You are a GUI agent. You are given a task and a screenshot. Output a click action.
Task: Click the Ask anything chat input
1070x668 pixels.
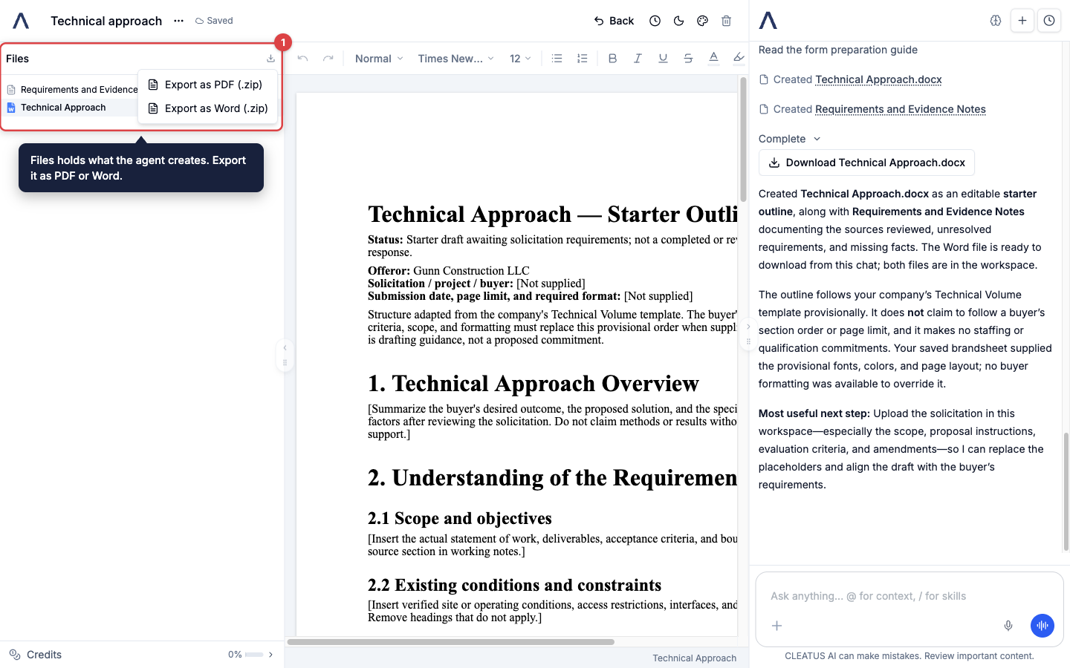click(909, 596)
